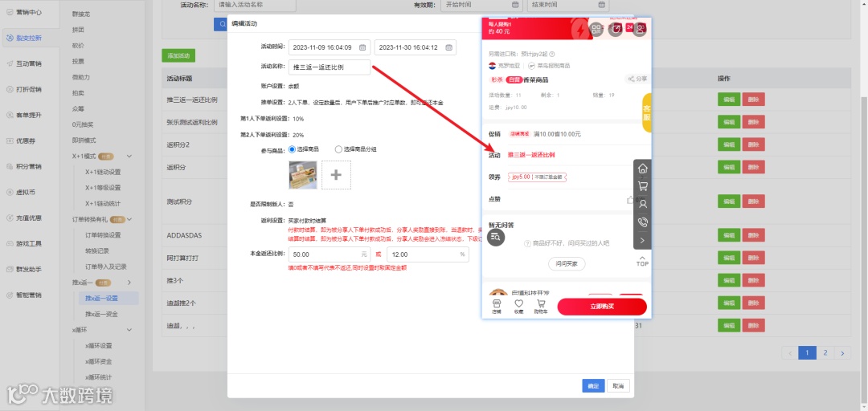
Task: Open 推x返一设置 in the submenu
Action: pyautogui.click(x=101, y=299)
